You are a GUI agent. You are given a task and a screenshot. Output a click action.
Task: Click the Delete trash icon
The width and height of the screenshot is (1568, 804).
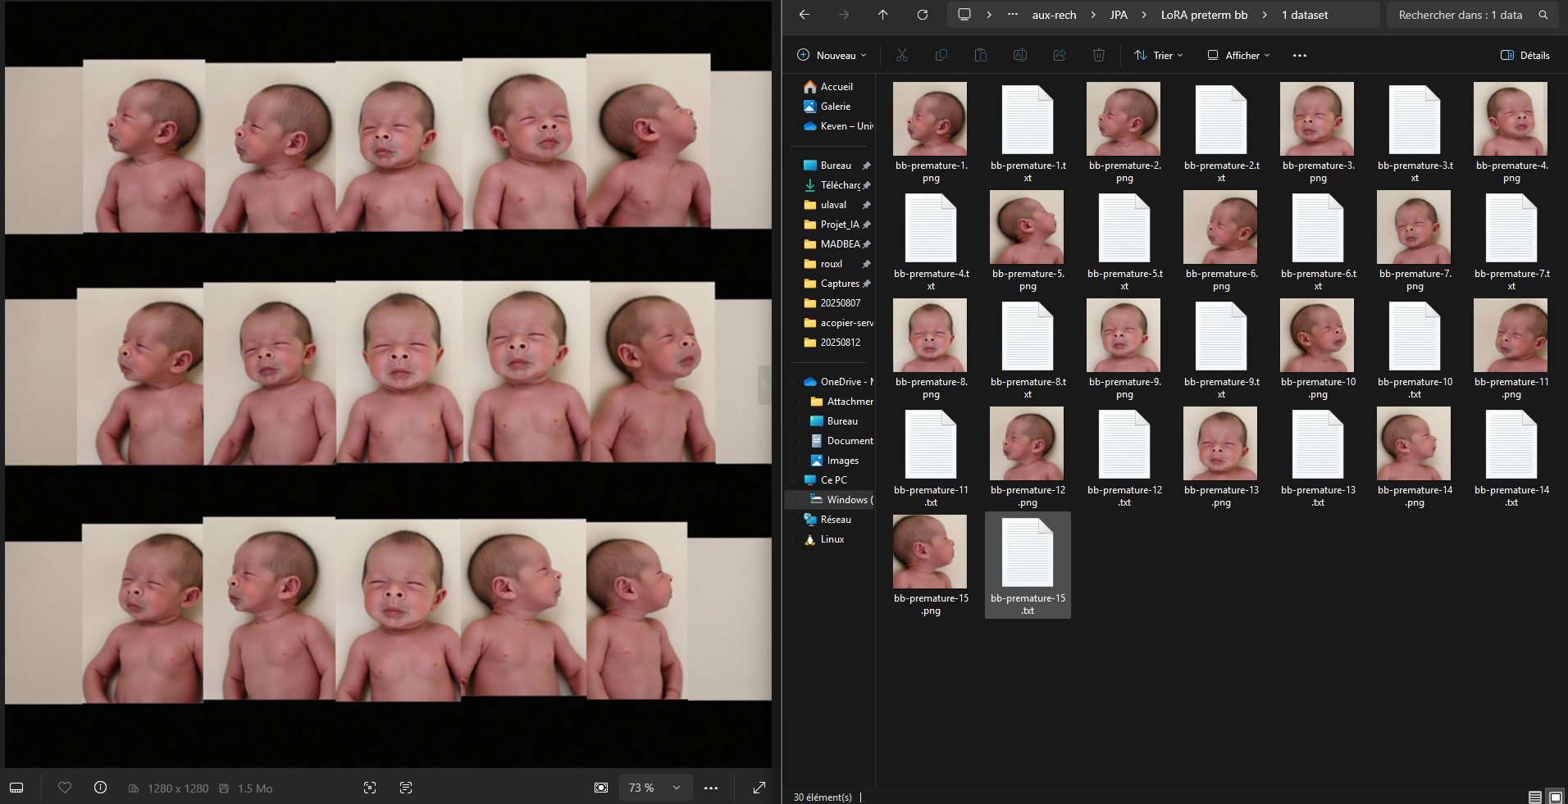[1098, 55]
